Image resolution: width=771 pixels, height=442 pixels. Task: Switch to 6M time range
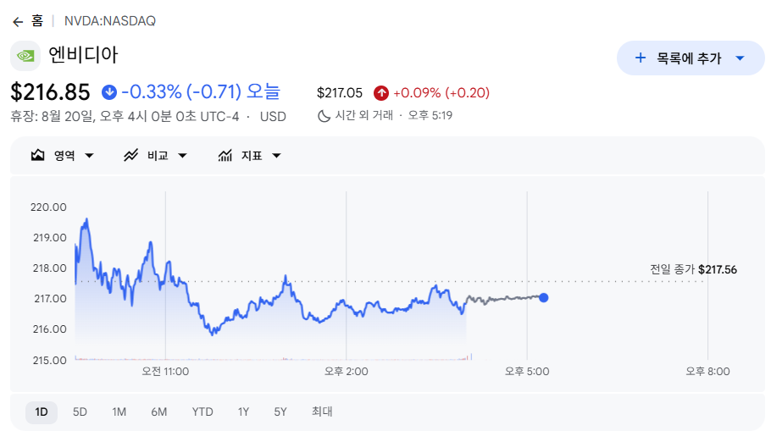pos(158,412)
